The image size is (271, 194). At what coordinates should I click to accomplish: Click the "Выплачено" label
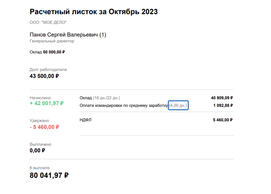[x=41, y=144]
